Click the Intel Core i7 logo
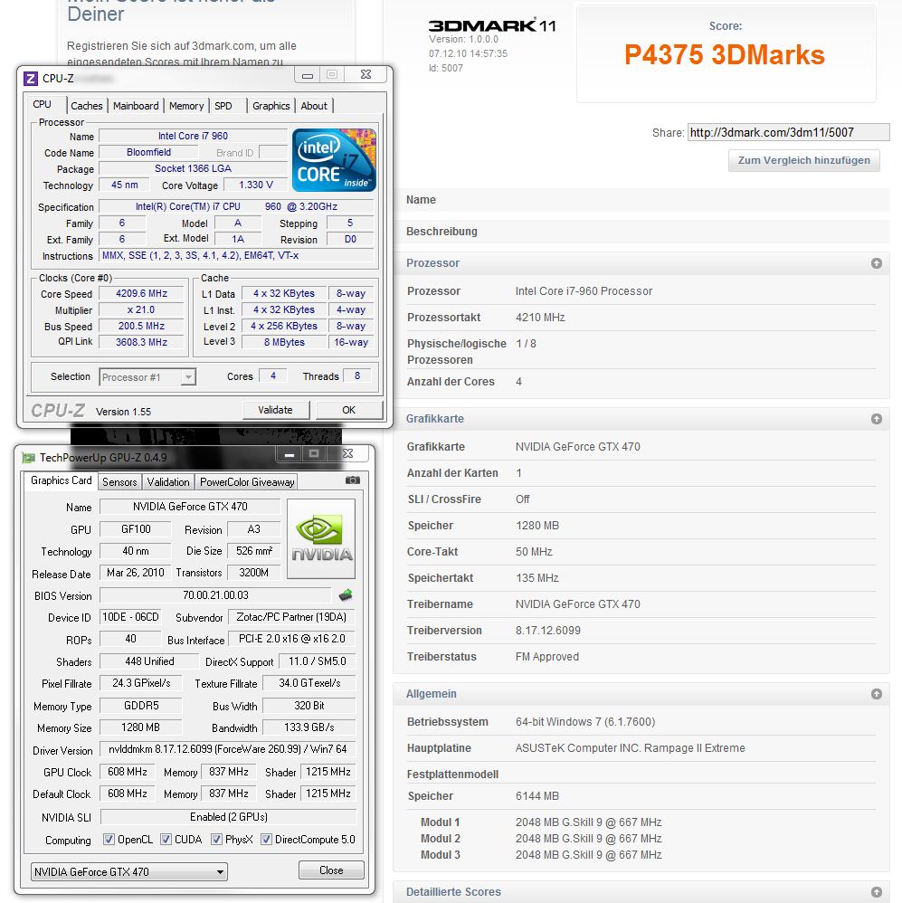Image resolution: width=902 pixels, height=903 pixels. [x=333, y=160]
